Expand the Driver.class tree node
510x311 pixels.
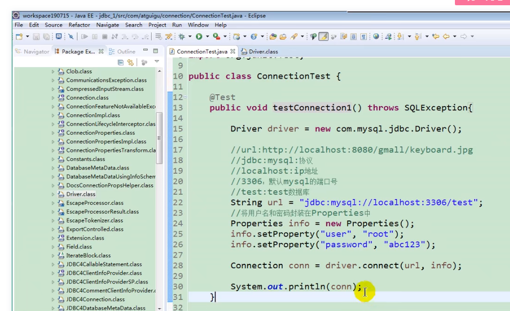[x=52, y=194]
